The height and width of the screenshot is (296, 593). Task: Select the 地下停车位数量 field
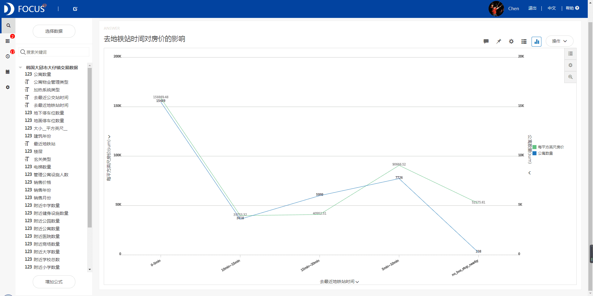tap(49, 113)
